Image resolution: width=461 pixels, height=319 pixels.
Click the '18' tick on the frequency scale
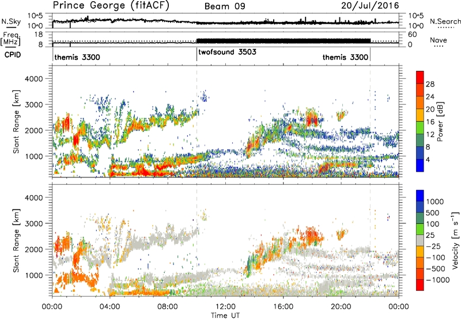pos(39,35)
